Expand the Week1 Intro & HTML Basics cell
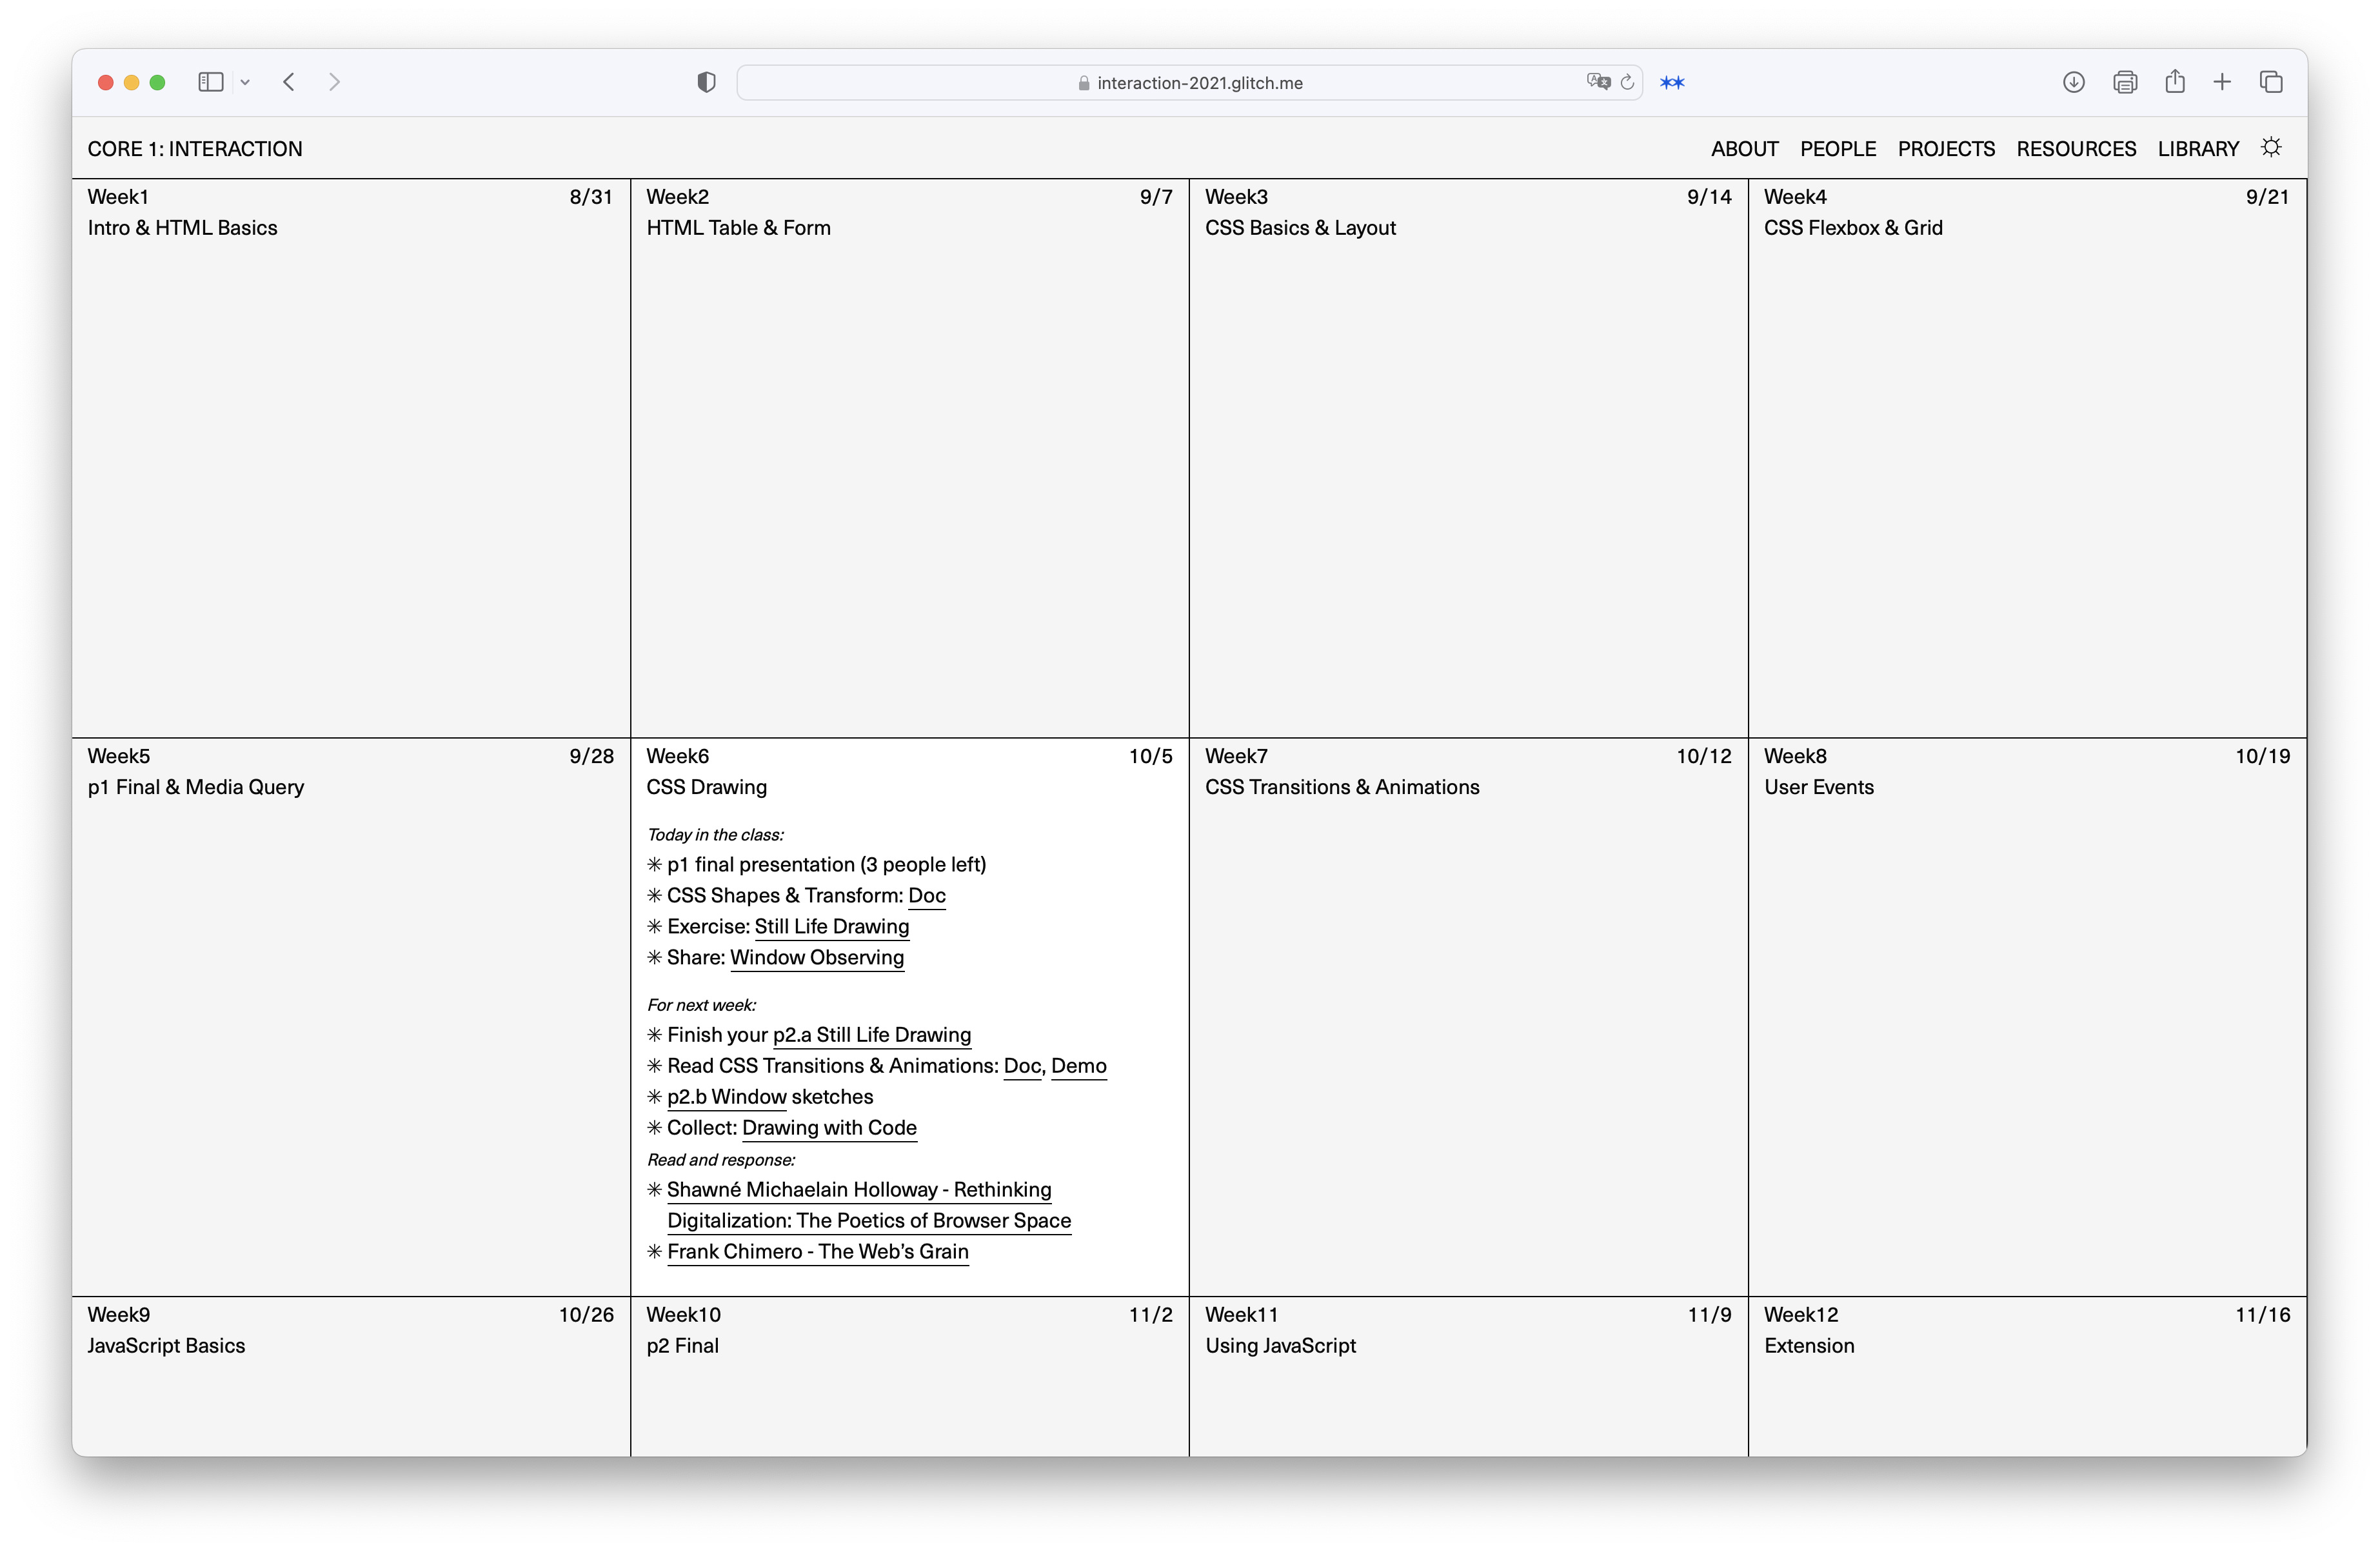 pos(182,228)
